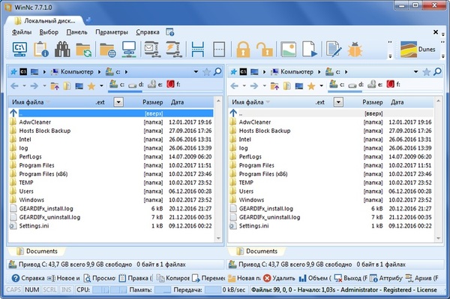Click the Удалить function button

coord(279,278)
